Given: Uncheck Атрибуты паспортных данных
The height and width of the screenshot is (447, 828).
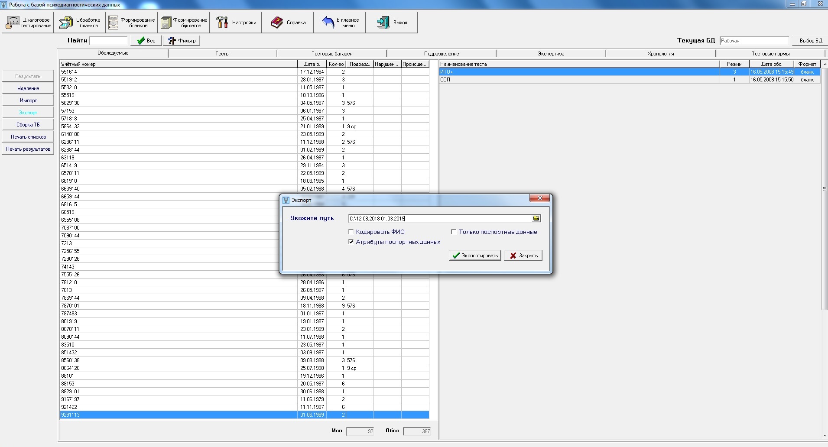Looking at the screenshot, I should click(x=351, y=242).
